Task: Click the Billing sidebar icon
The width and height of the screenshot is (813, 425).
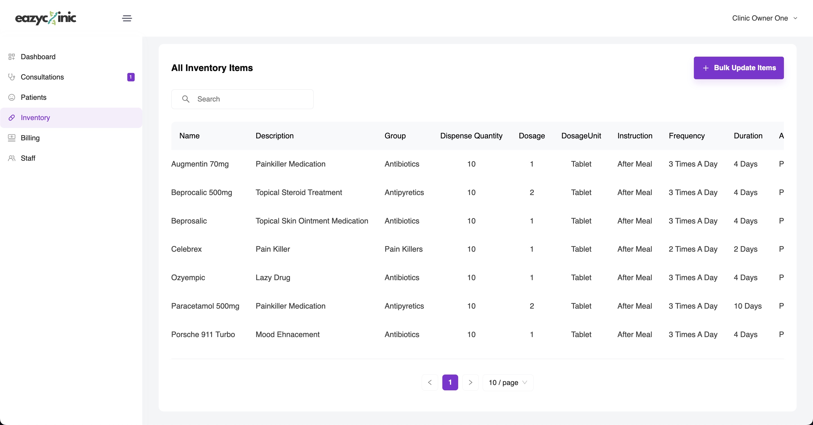Action: point(12,138)
